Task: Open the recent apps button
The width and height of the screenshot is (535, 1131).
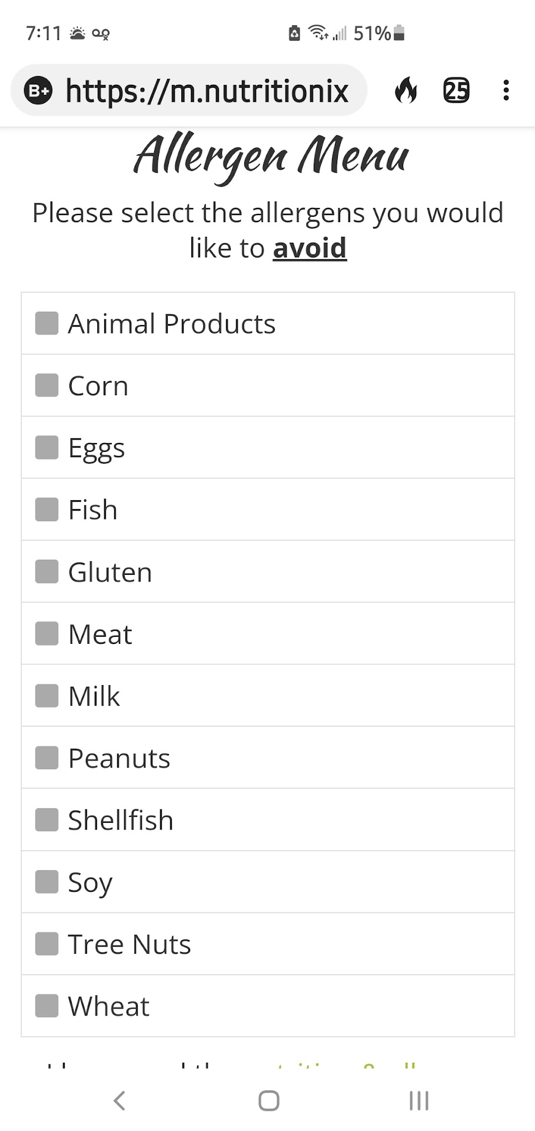Action: [x=418, y=1100]
